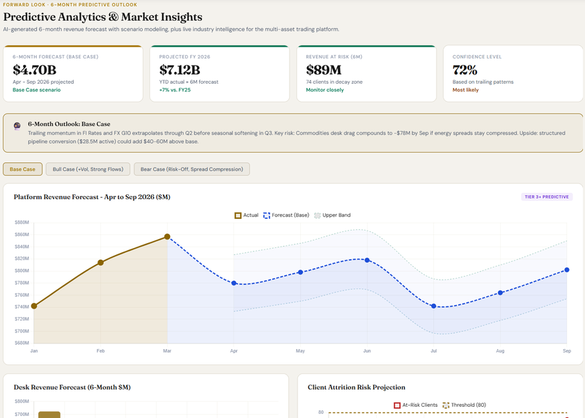Click the Jan actual data point
Image resolution: width=585 pixels, height=418 pixels.
pyautogui.click(x=34, y=306)
